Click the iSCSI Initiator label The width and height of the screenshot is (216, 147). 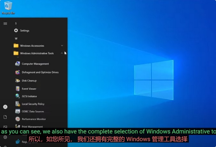coord(29,96)
